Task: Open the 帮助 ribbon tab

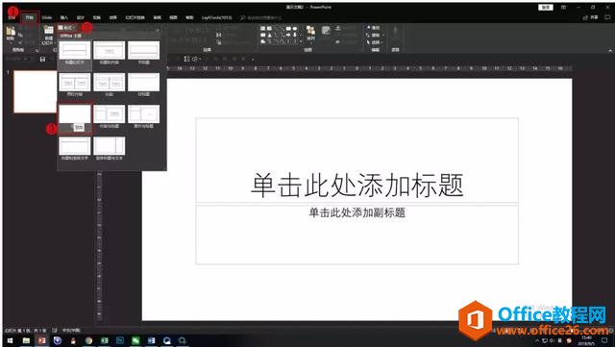Action: pos(189,17)
